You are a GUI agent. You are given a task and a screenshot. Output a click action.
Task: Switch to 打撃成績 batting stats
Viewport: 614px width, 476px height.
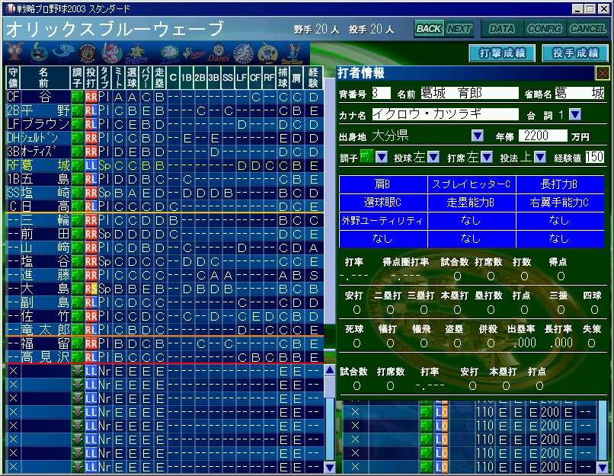pyautogui.click(x=501, y=53)
